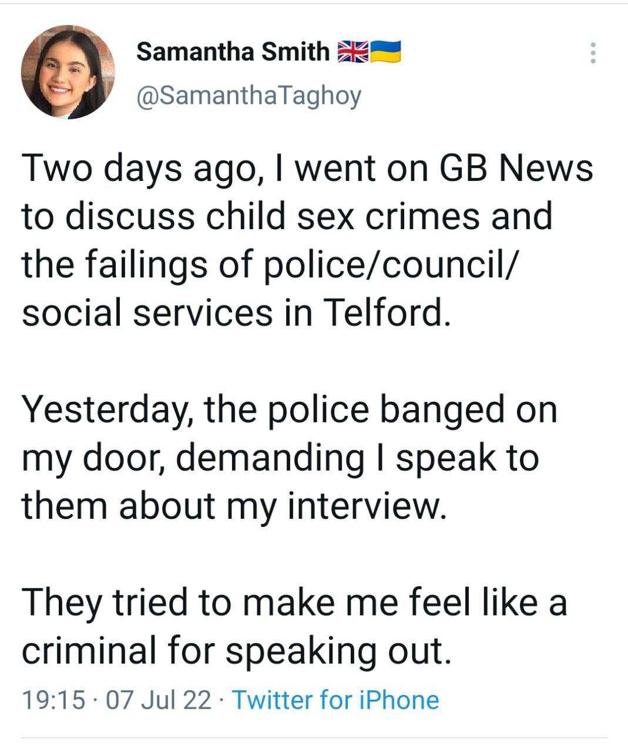The height and width of the screenshot is (752, 628).
Task: Click the 19:15 timestamp
Action: click(53, 700)
